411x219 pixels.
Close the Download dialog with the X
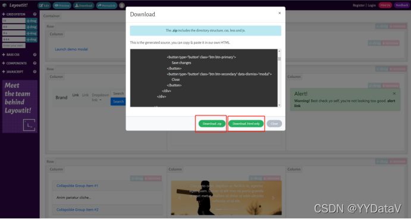[280, 13]
